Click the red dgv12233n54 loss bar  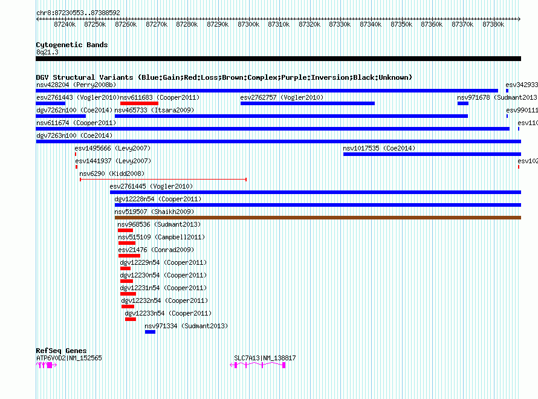(x=131, y=319)
